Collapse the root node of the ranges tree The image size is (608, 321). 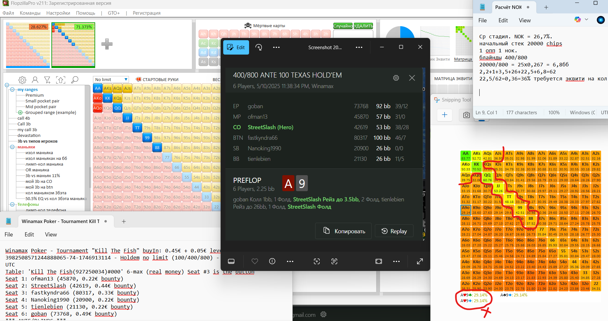point(7,85)
